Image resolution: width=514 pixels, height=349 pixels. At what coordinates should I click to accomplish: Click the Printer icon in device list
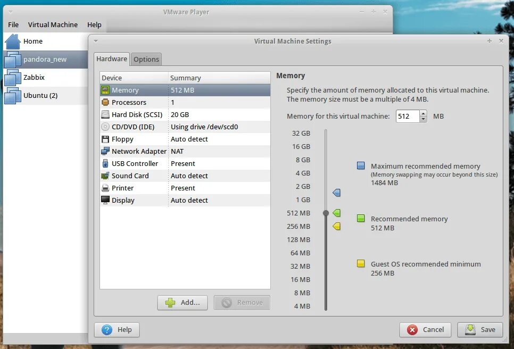pos(105,188)
